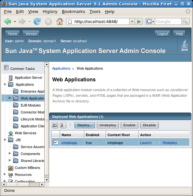
Task: Expand the Web Applications tree node
Action: [x=10, y=98]
